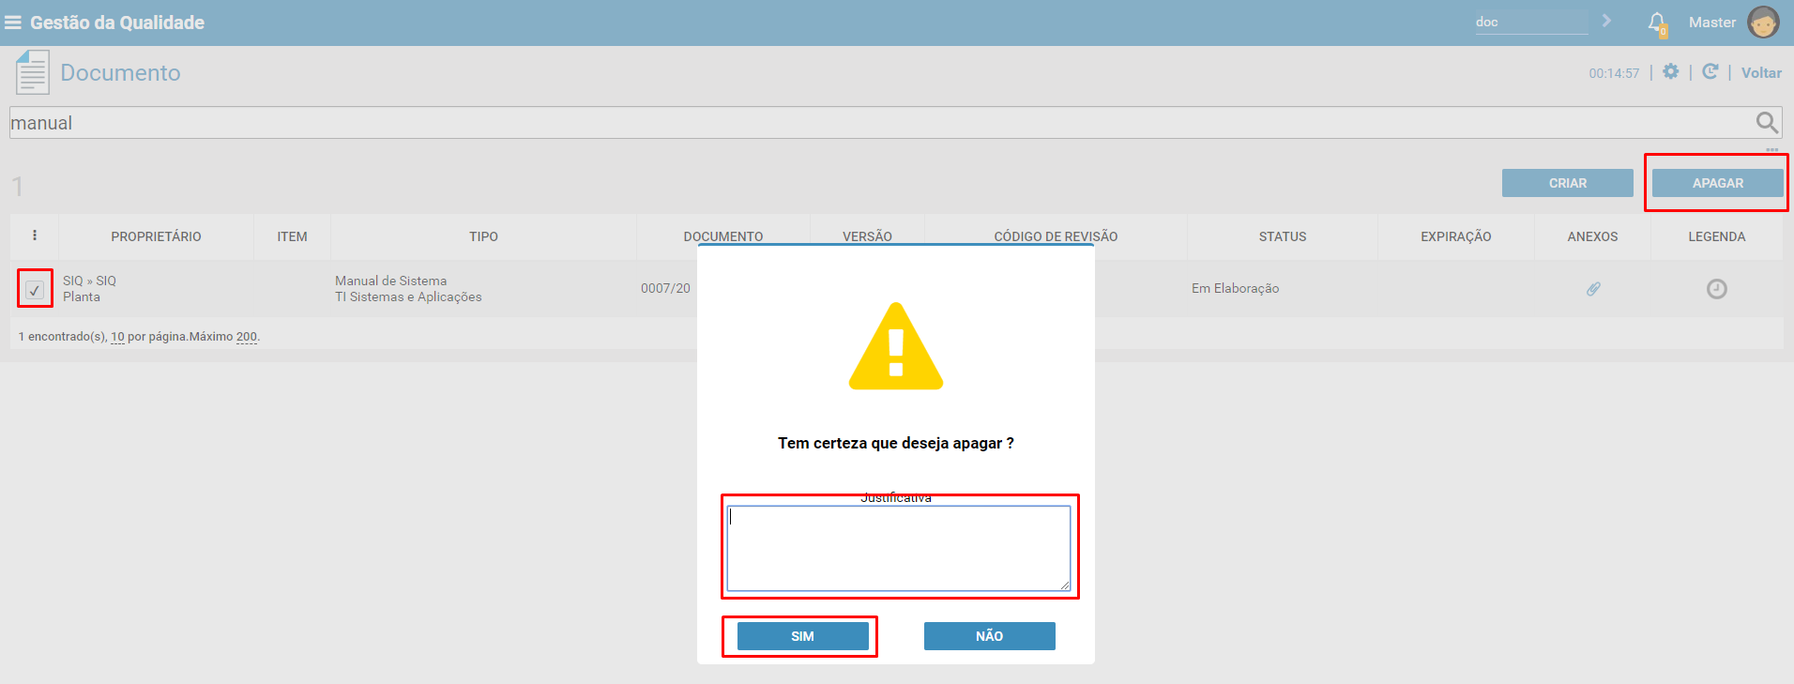Click the doc quick search field

1531,22
